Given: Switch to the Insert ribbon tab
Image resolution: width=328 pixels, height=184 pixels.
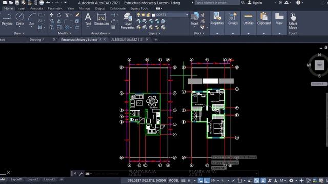Looking at the screenshot, I should point(22,8).
